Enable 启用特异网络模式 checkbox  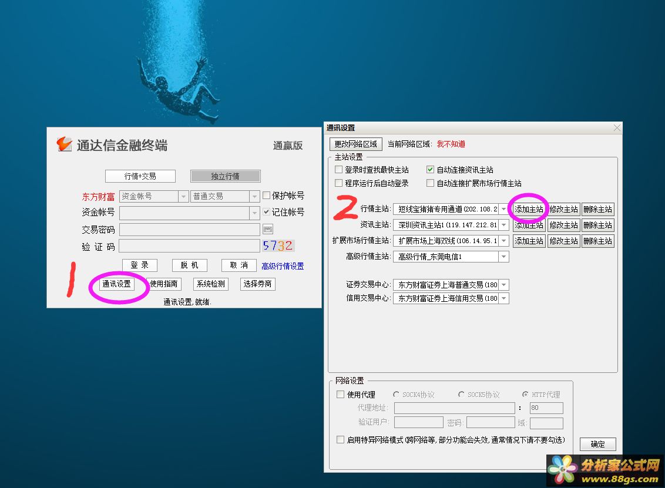pos(340,440)
